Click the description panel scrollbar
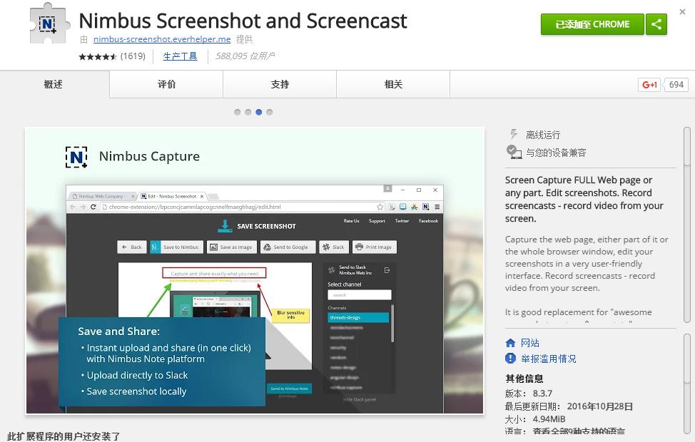This screenshot has height=442, width=695. [687, 225]
